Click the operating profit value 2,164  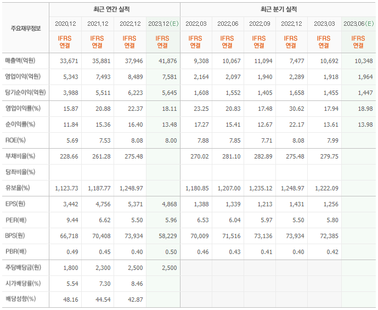[201, 77]
